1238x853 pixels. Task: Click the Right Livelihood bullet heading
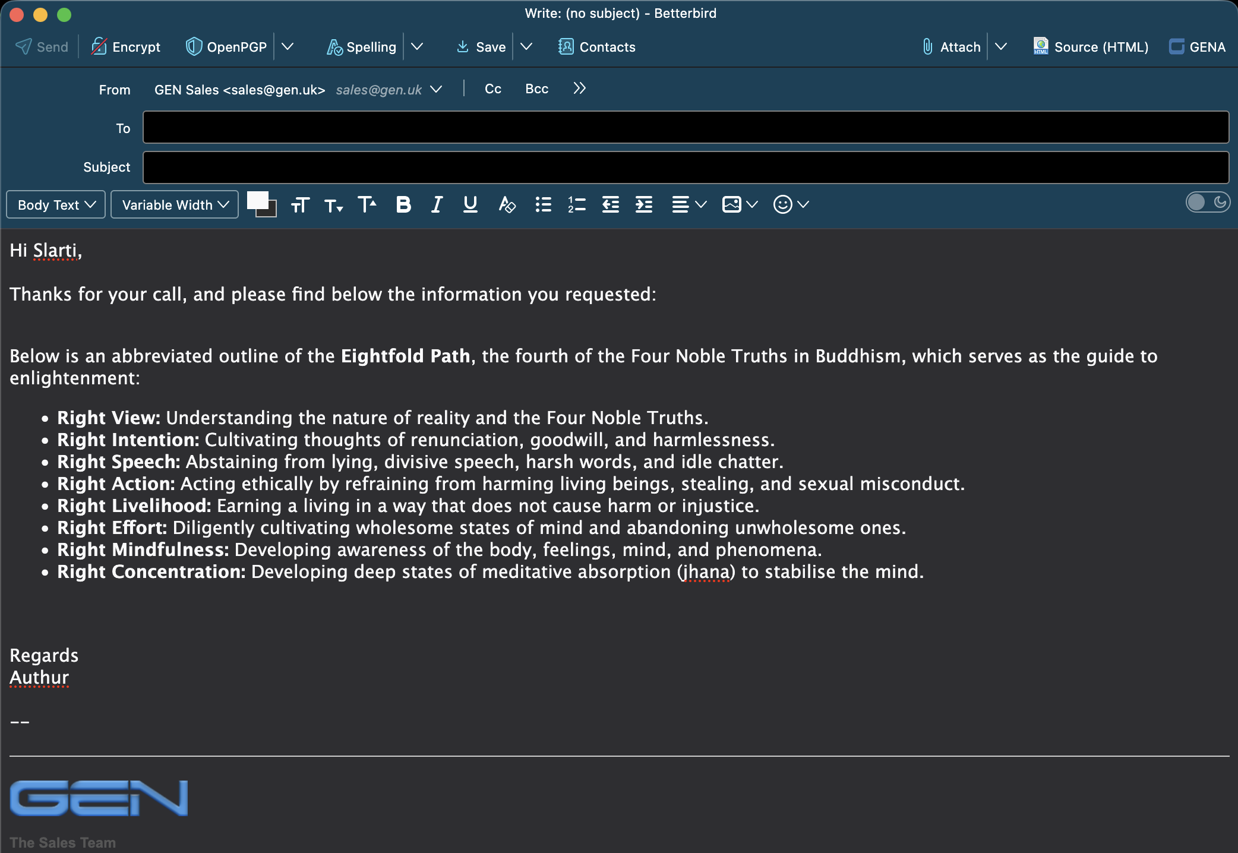click(x=134, y=506)
